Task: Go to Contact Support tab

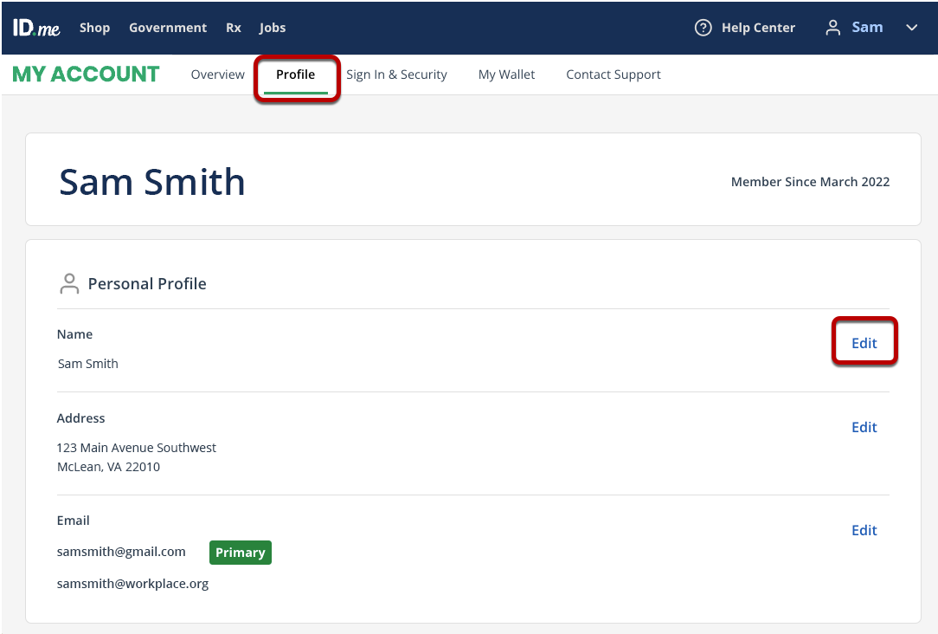Action: click(x=614, y=74)
